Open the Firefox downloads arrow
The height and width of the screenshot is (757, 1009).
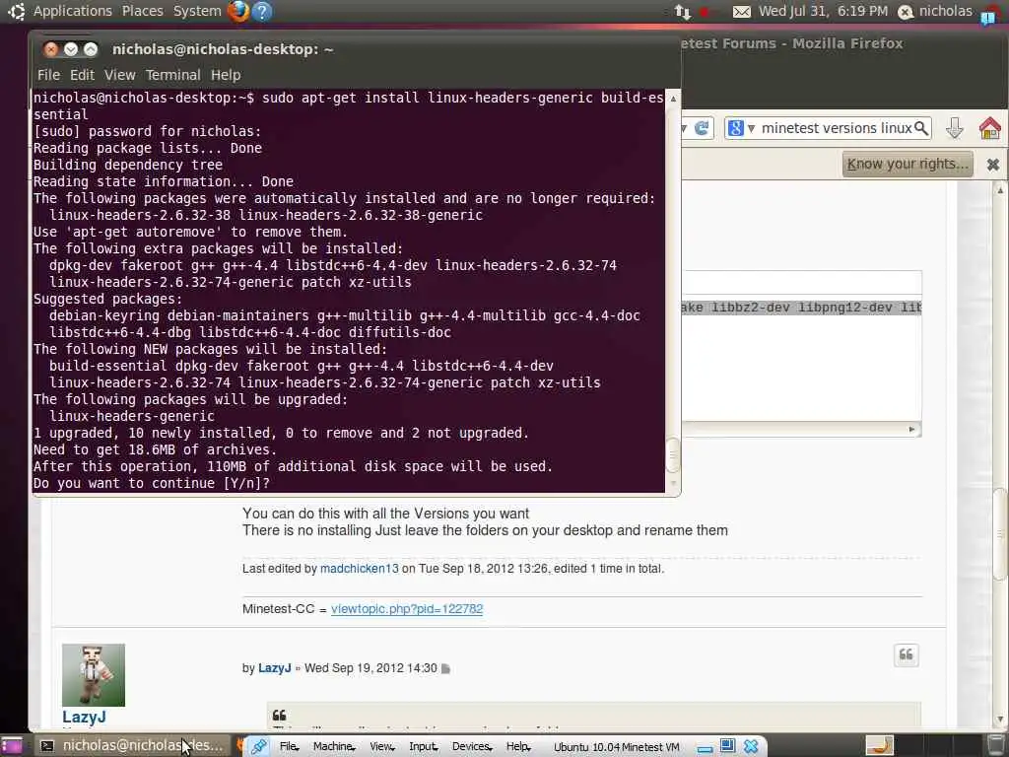click(954, 128)
